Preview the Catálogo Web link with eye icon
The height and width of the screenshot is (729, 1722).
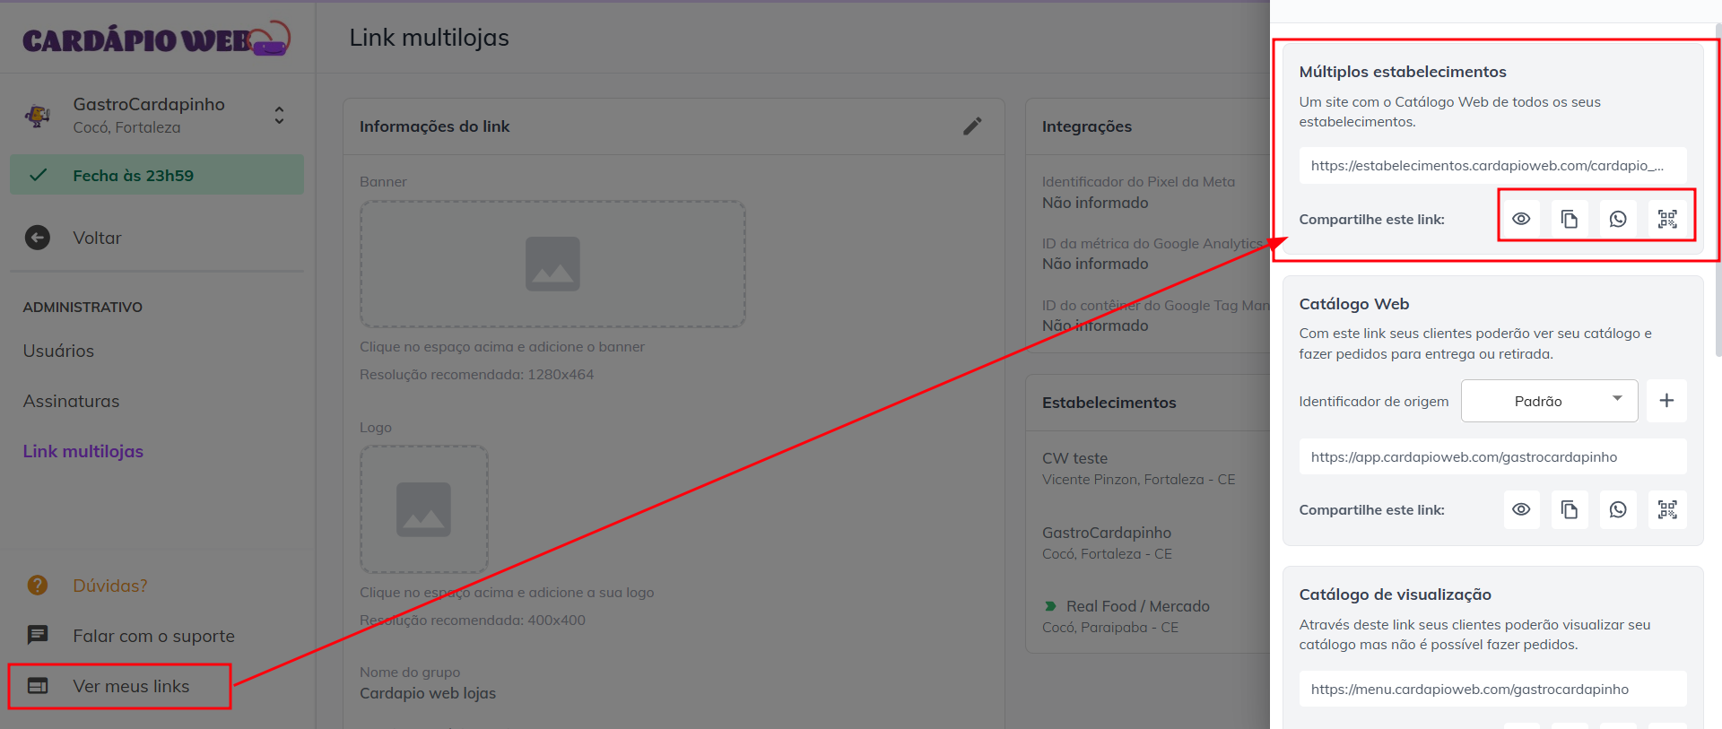[1521, 509]
